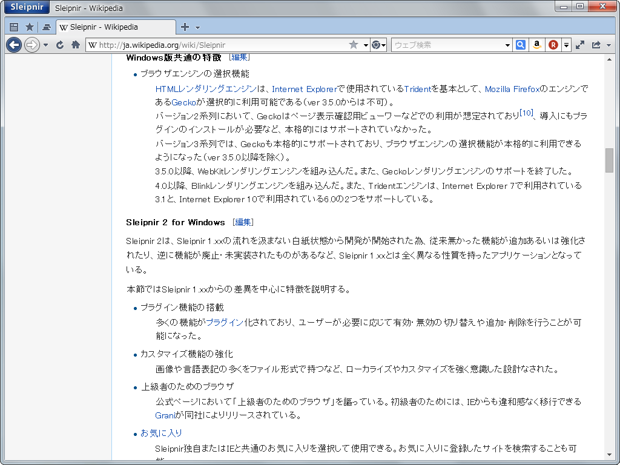Screen dimensions: 620x465
Task: Click the stamp-shaped icon before the Wikipedia tab
Action: coord(47,27)
